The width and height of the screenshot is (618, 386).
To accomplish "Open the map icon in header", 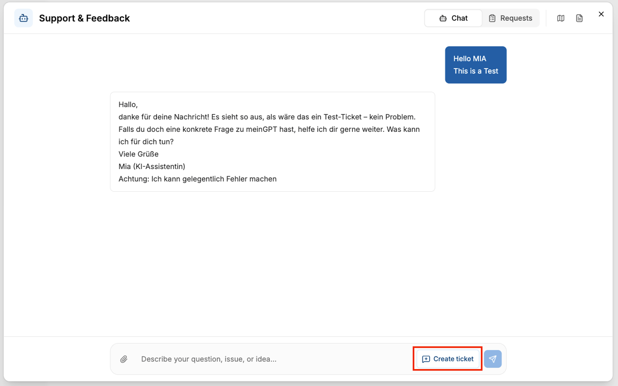I will pos(561,18).
